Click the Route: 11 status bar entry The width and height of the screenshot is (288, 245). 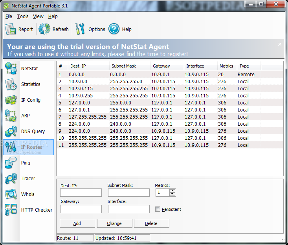75,238
